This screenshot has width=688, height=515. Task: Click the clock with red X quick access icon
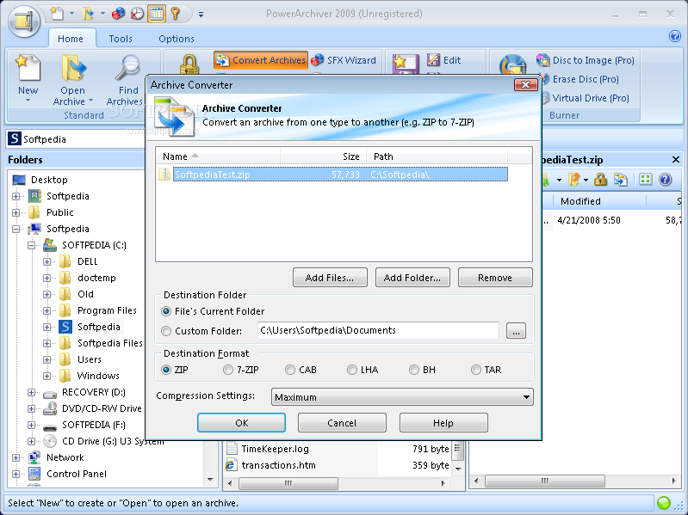click(137, 14)
